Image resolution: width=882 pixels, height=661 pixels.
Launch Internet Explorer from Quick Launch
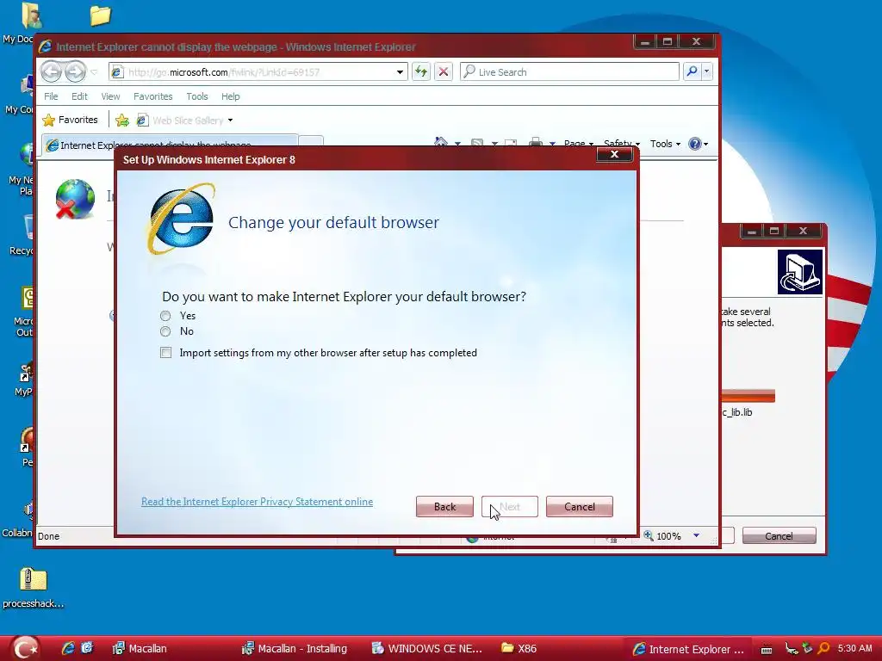click(x=68, y=648)
